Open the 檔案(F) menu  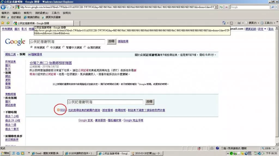[x=5, y=13]
